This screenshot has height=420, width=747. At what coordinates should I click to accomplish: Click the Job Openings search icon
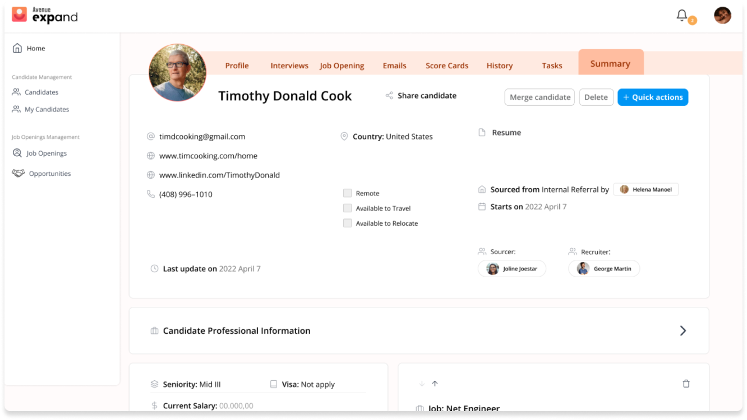tap(17, 153)
